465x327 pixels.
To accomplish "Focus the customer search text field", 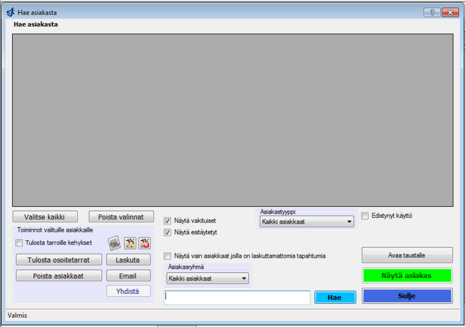I will click(237, 297).
